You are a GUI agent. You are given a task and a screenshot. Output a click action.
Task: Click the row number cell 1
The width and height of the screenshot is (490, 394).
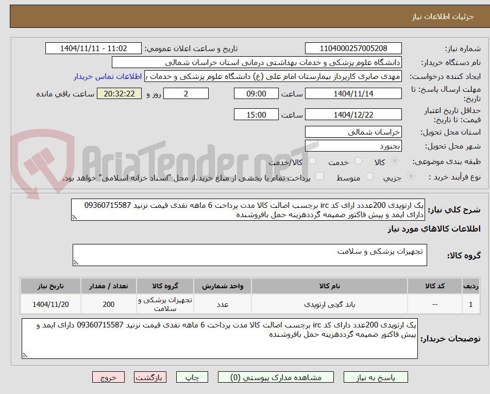pyautogui.click(x=471, y=304)
